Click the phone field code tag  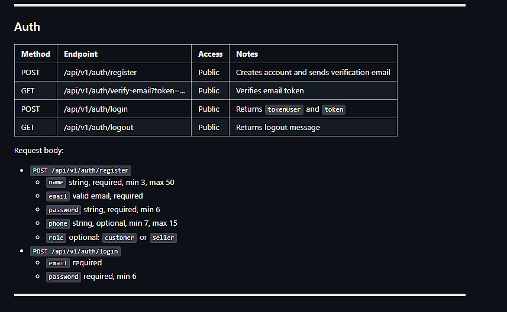coord(58,223)
